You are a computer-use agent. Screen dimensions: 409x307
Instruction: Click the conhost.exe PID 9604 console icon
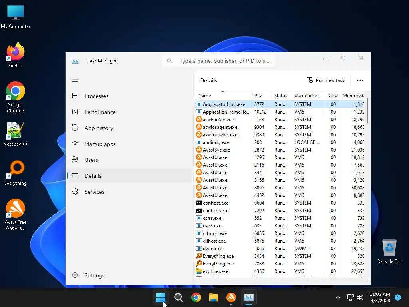pos(199,203)
